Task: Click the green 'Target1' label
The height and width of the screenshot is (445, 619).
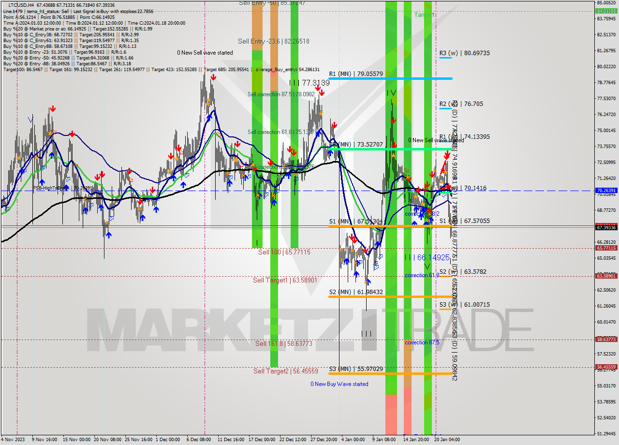Action: pos(425,15)
